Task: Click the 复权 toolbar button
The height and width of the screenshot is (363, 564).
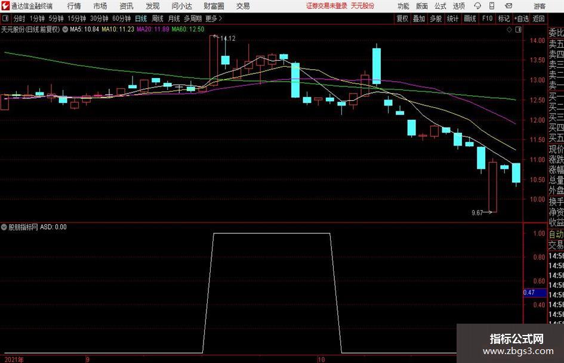Action: point(402,18)
